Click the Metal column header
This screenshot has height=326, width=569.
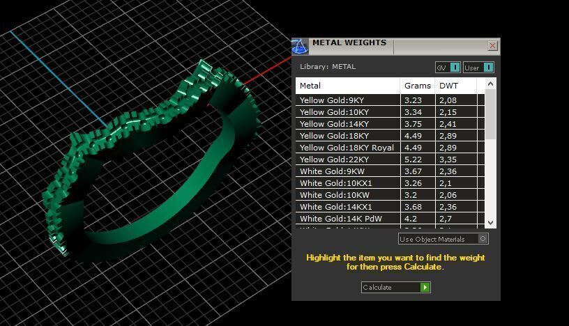(348, 86)
